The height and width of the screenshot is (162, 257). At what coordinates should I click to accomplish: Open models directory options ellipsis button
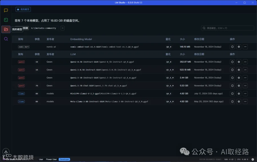point(63,28)
